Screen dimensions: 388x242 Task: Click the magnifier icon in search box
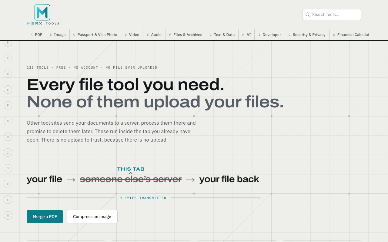coord(308,15)
